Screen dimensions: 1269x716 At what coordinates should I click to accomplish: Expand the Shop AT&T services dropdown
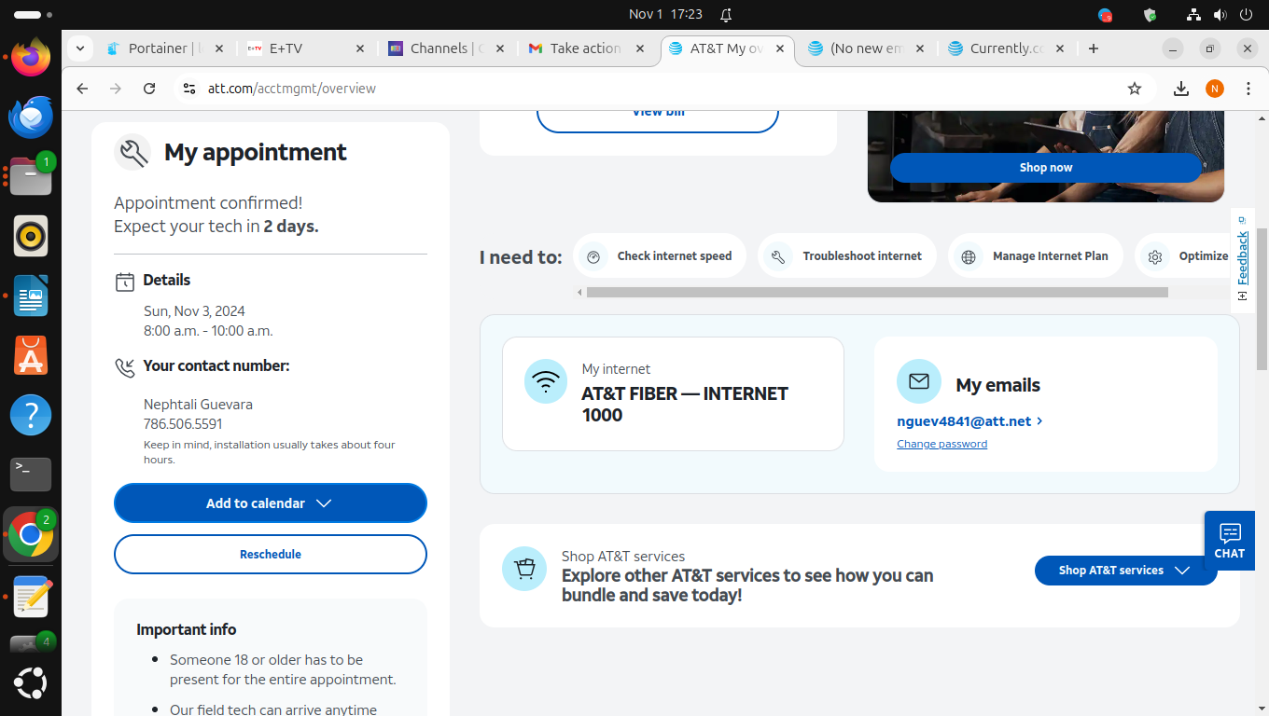[1125, 571]
